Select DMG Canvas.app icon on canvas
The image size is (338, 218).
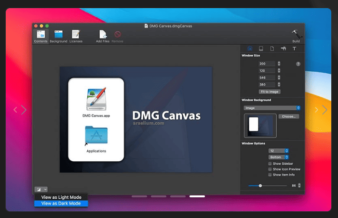[x=96, y=99]
